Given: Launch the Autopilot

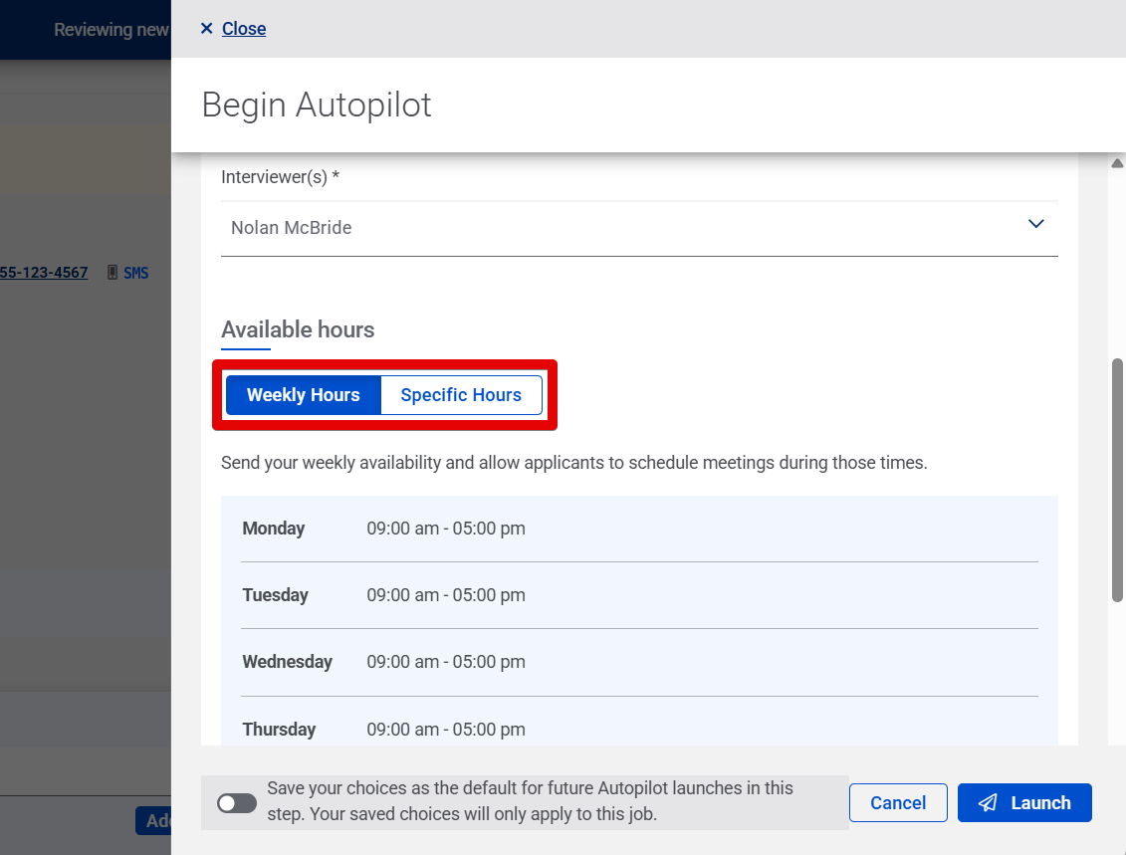Looking at the screenshot, I should click(1024, 802).
